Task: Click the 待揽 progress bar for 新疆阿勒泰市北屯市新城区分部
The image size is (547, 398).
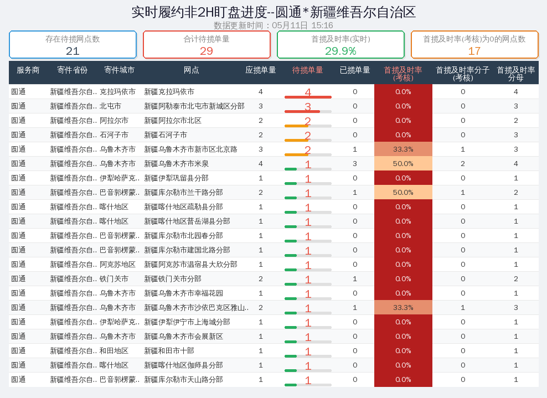Action: pos(308,112)
